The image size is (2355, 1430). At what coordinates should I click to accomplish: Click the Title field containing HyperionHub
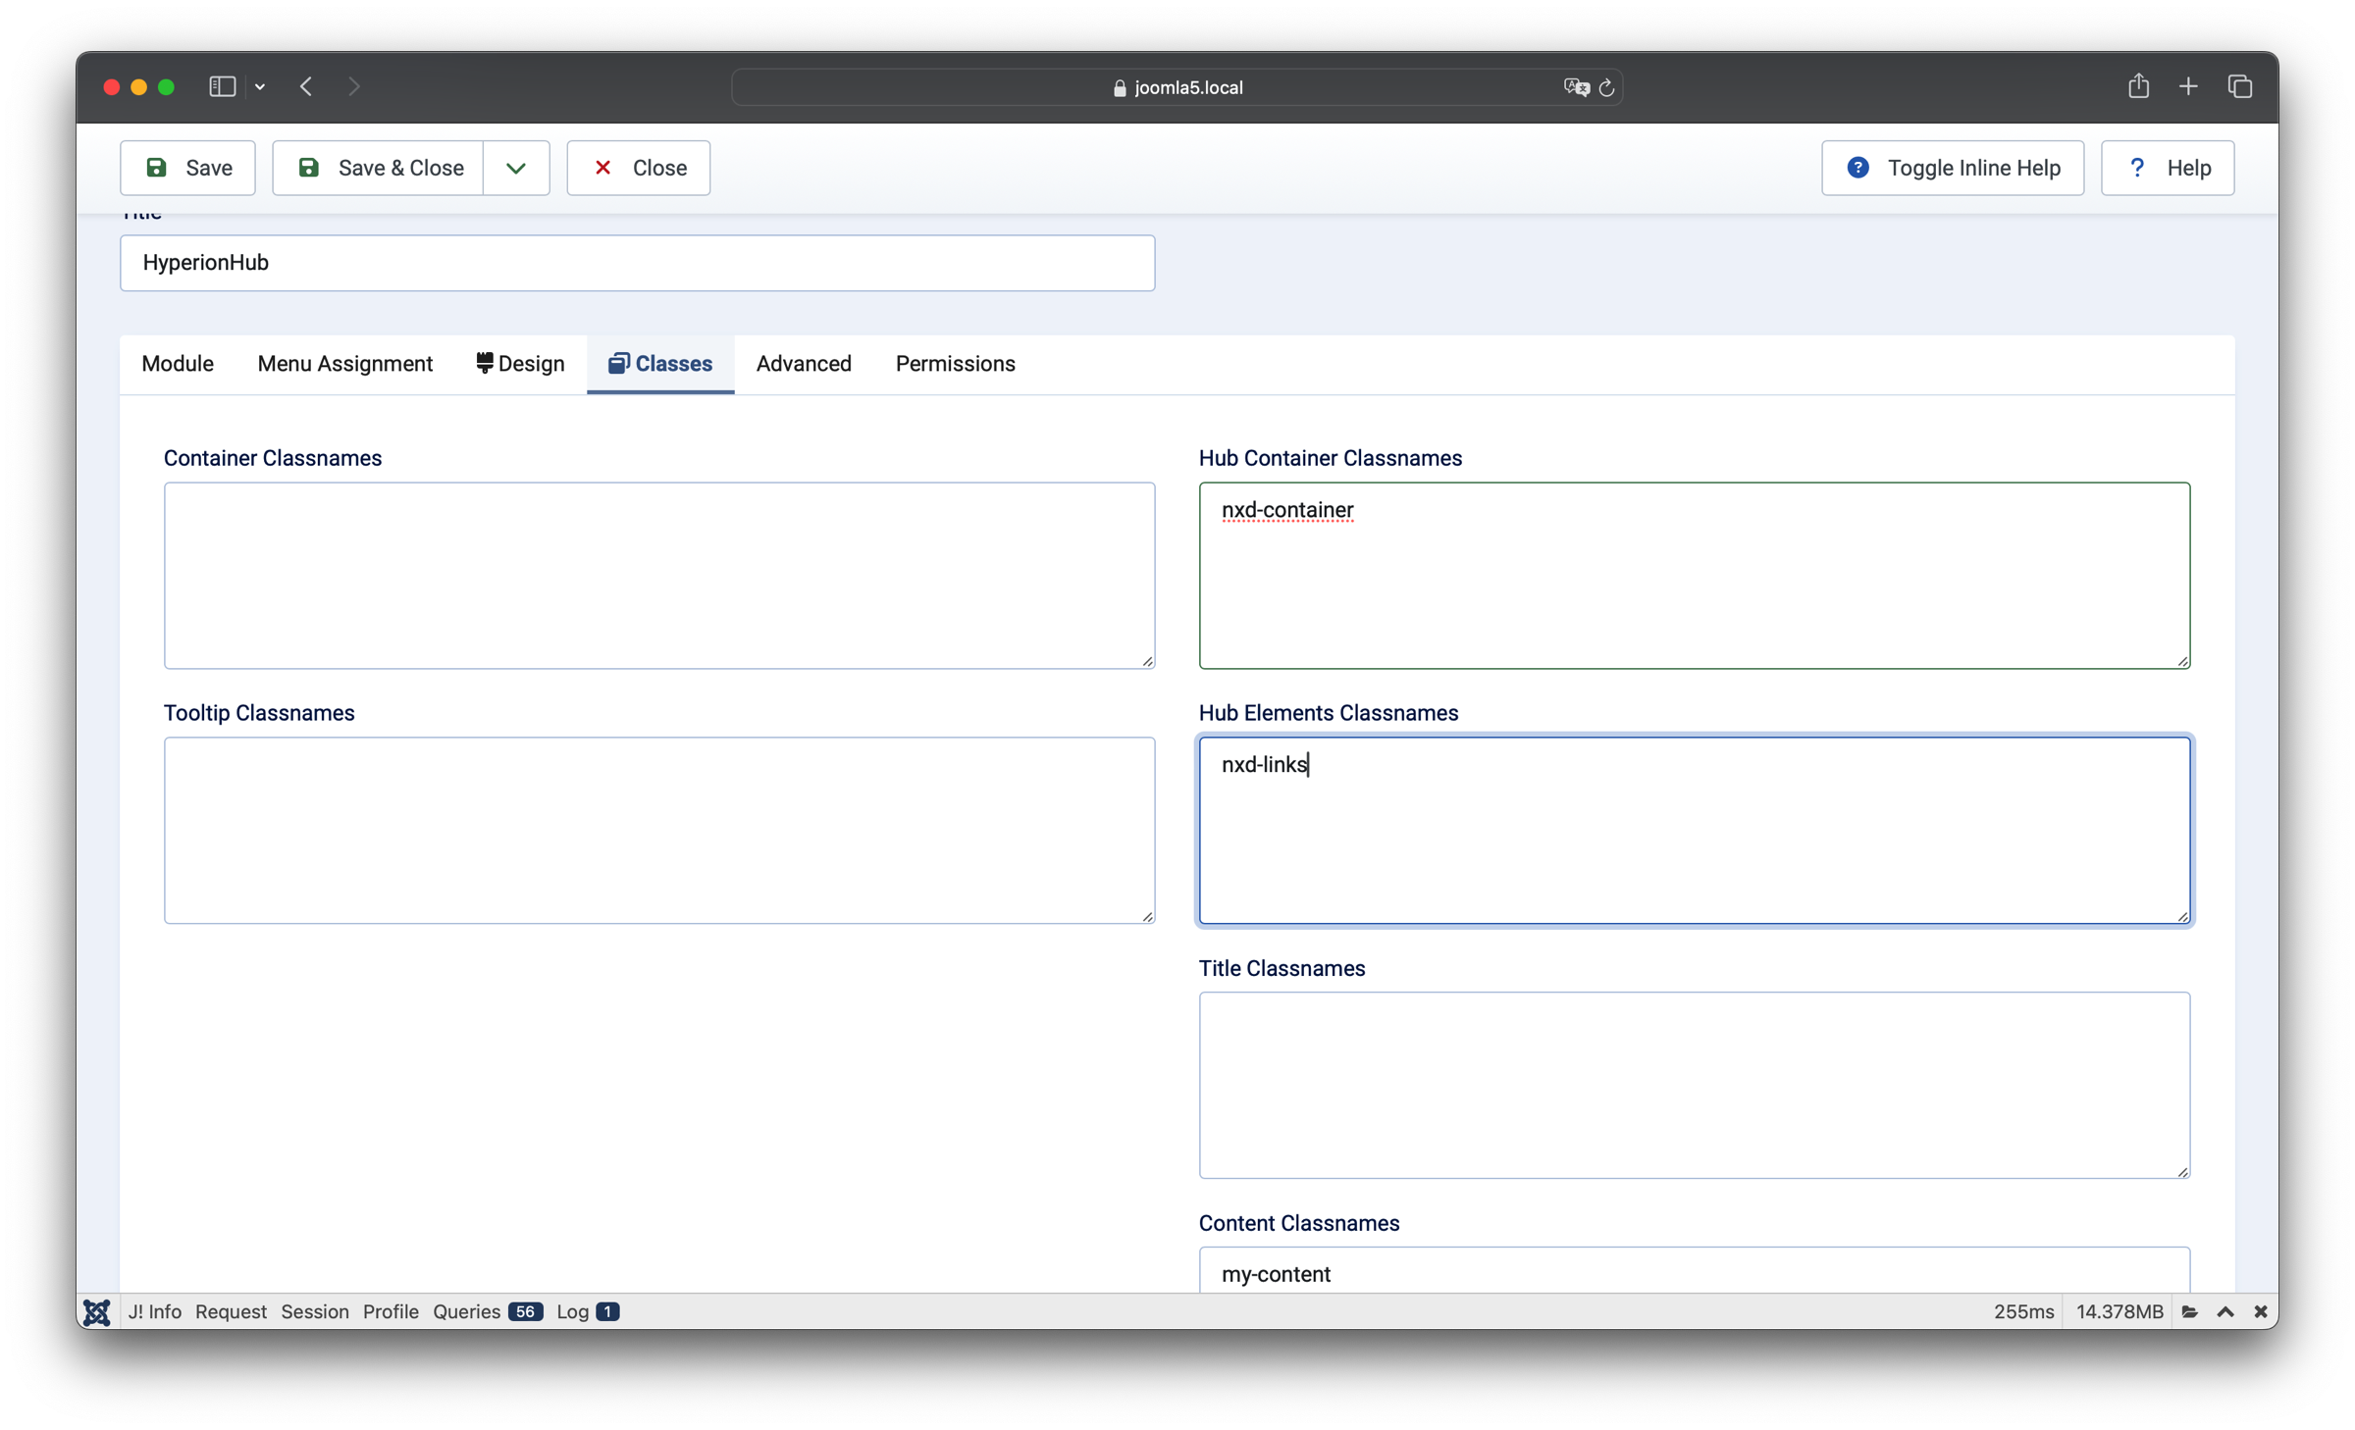tap(638, 263)
